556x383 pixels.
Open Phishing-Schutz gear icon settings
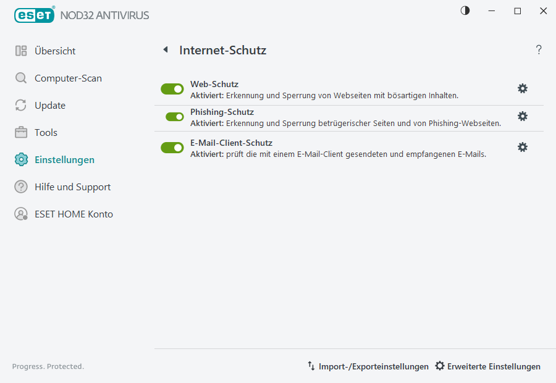[523, 116]
